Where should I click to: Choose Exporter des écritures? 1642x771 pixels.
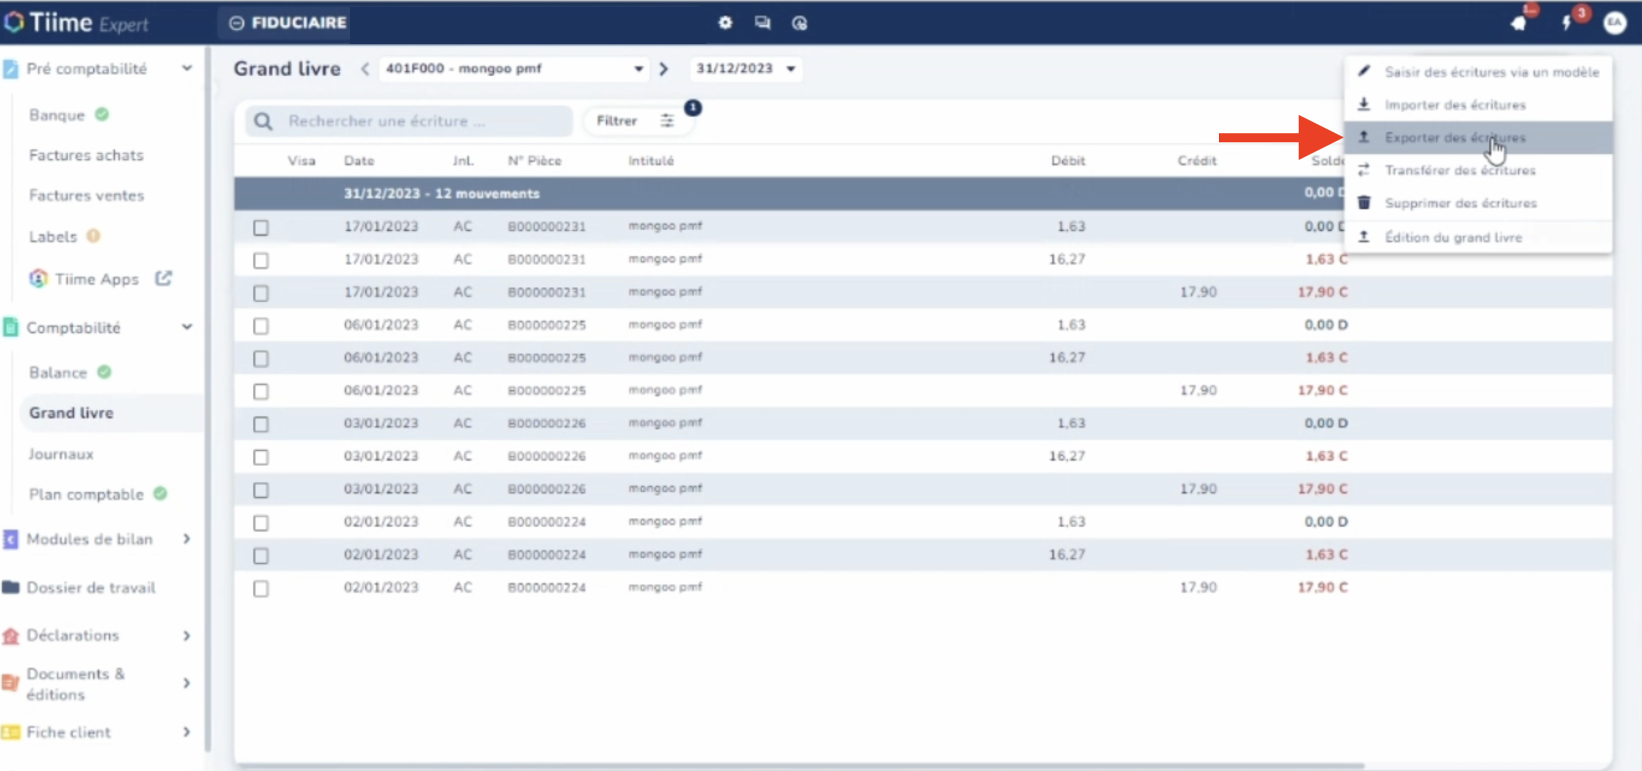coord(1479,138)
